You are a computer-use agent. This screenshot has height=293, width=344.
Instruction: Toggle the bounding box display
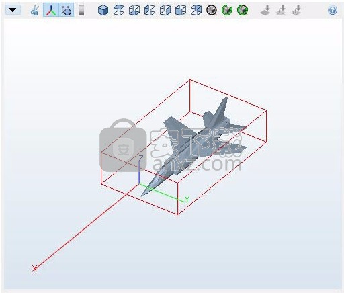(x=67, y=10)
